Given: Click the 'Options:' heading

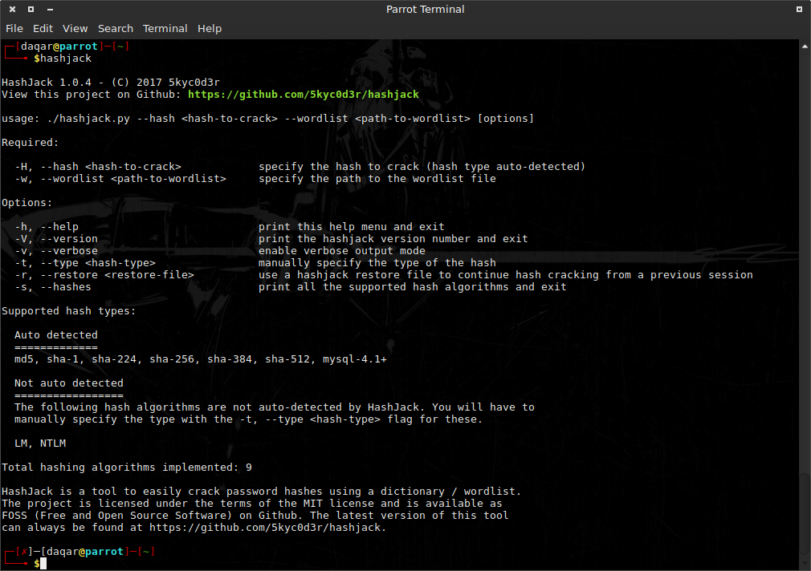Looking at the screenshot, I should [x=26, y=203].
